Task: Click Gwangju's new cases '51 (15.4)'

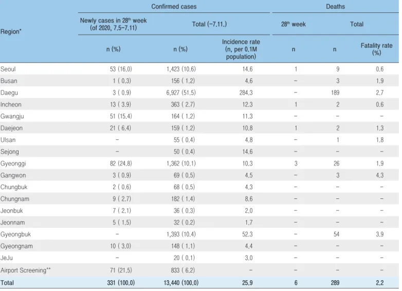Action: click(x=121, y=116)
